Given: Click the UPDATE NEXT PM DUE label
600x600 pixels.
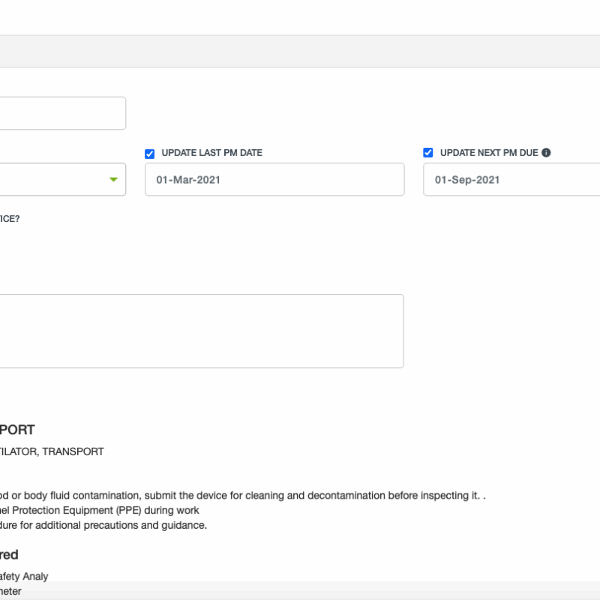Looking at the screenshot, I should [x=489, y=153].
